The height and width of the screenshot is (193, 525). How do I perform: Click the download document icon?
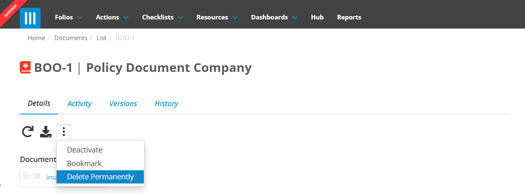pos(45,132)
